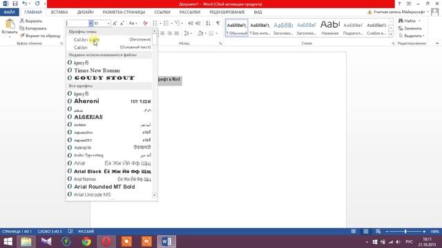Screen dimensions: 442x248
Task: Switch to the Review tab
Action: [227, 12]
